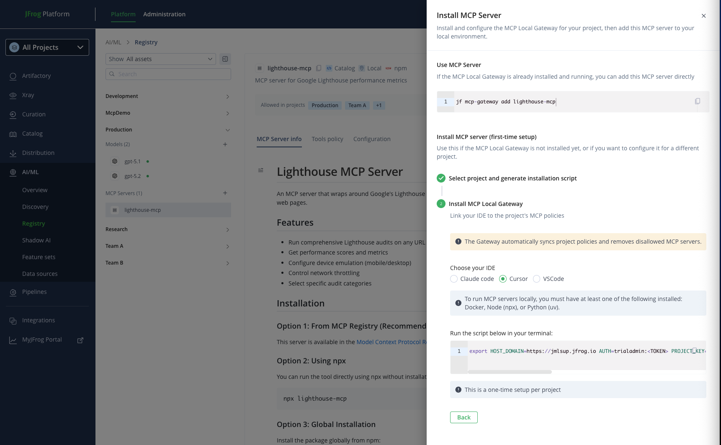Screen dimensions: 721x445
Task: Open the All Projects dropdown
Action: (x=47, y=47)
